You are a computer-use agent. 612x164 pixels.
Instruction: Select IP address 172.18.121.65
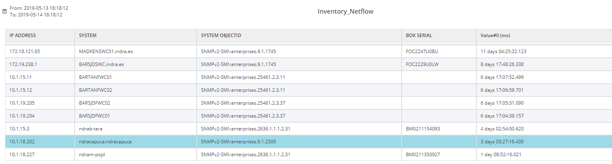(25, 51)
